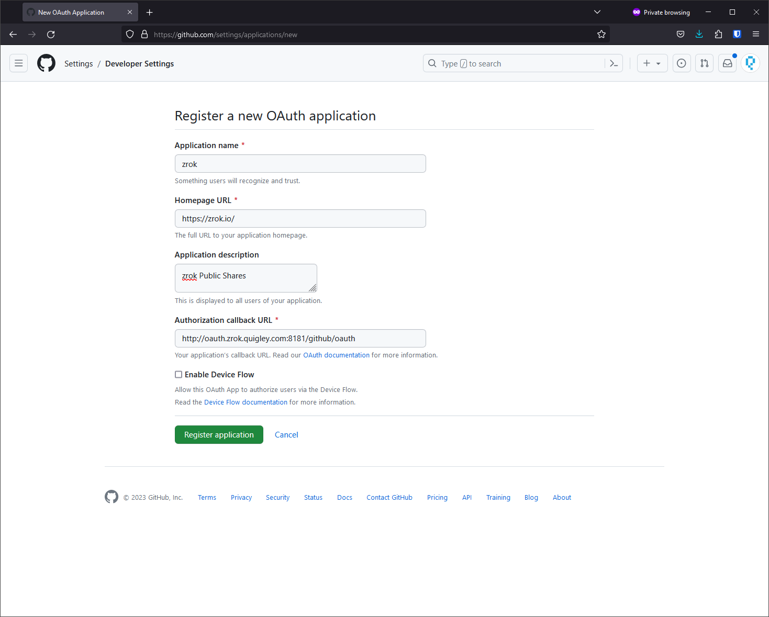
Task: Enable the Device Flow checkbox
Action: click(179, 375)
